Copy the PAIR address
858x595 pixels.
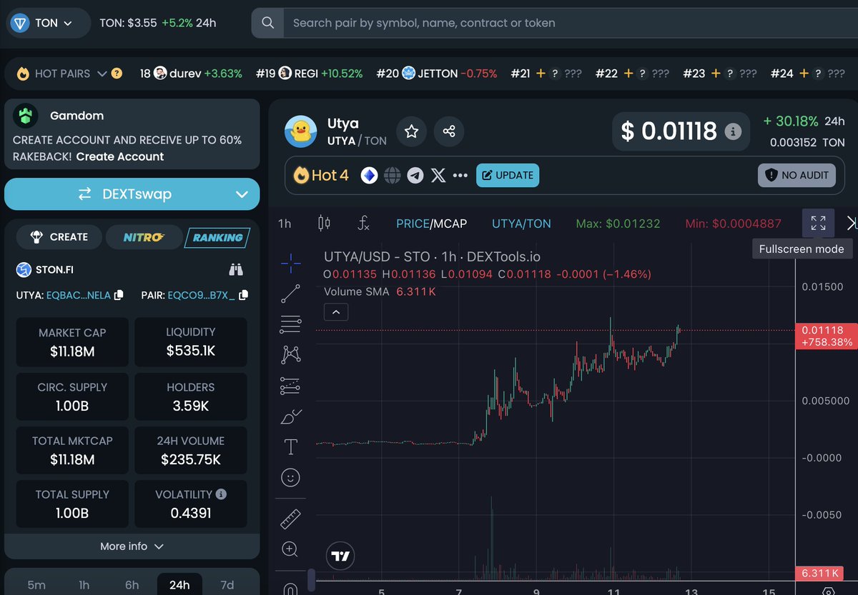coord(244,294)
